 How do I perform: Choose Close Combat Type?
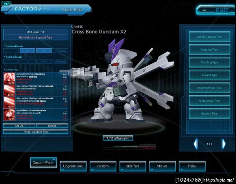[209, 37]
